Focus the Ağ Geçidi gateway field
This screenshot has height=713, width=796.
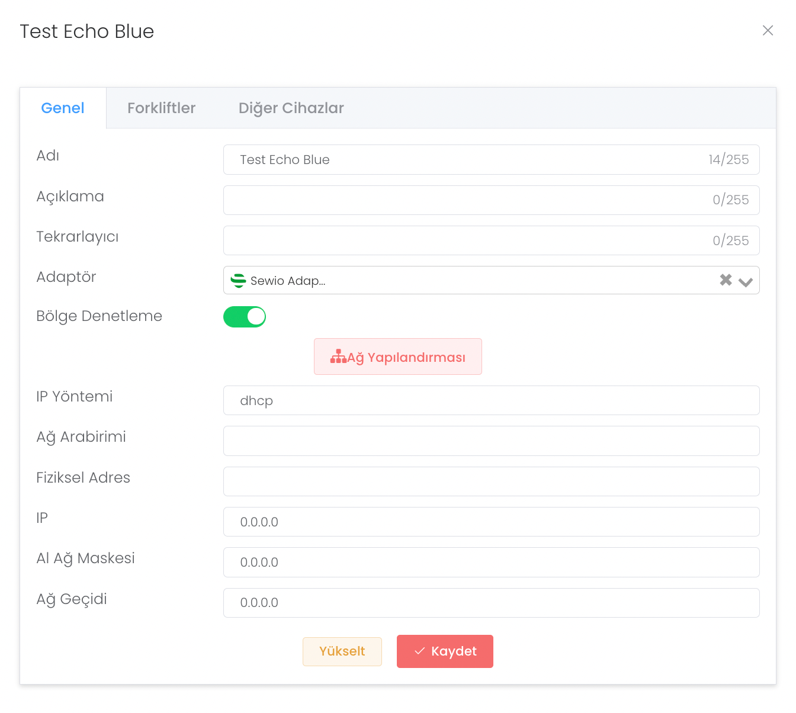491,603
